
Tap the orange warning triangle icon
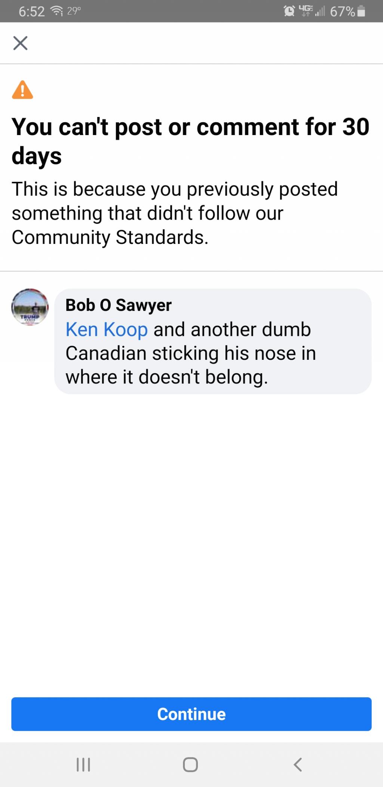point(22,90)
